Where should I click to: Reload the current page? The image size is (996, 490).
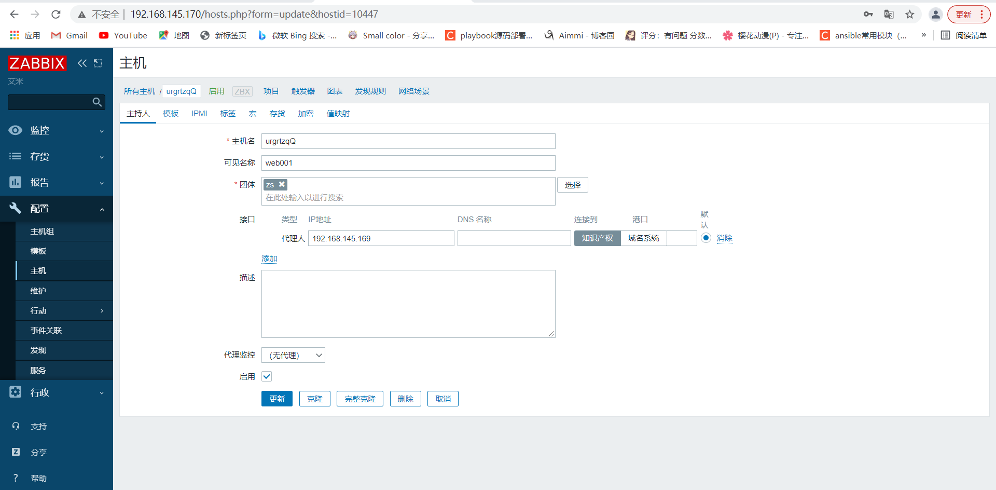coord(56,15)
